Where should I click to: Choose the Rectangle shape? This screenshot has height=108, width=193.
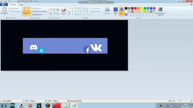(x=78, y=9)
